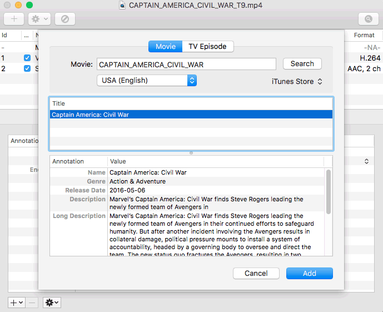Click the Search button
383x312 pixels.
[302, 64]
